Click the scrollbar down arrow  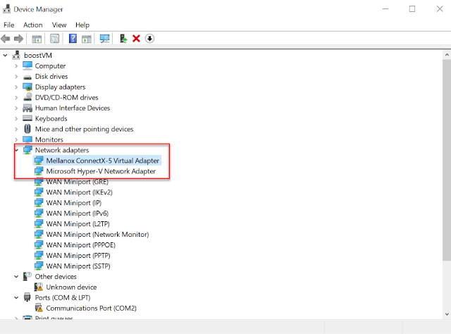coord(447,314)
